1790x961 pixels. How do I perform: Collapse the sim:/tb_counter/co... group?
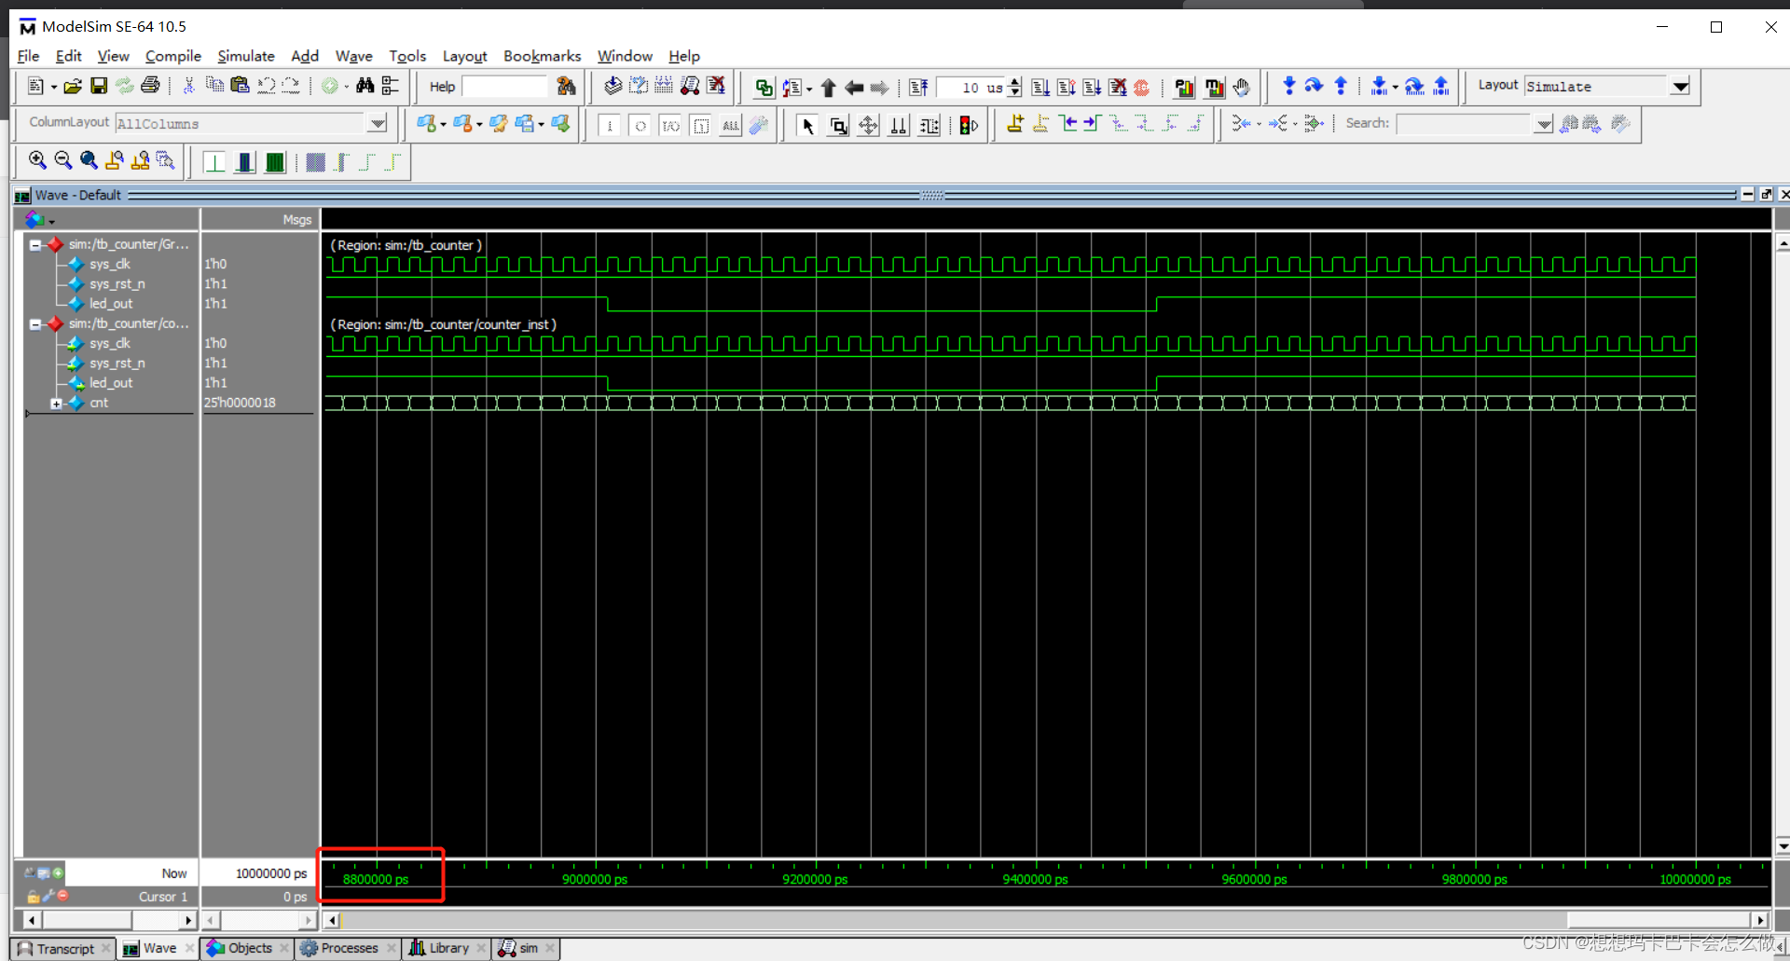click(35, 324)
